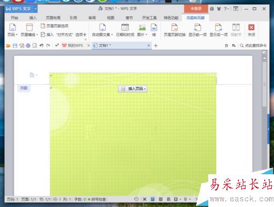This screenshot has height=207, width=274.
Task: Close the 文档1 document tab
Action: [149, 45]
